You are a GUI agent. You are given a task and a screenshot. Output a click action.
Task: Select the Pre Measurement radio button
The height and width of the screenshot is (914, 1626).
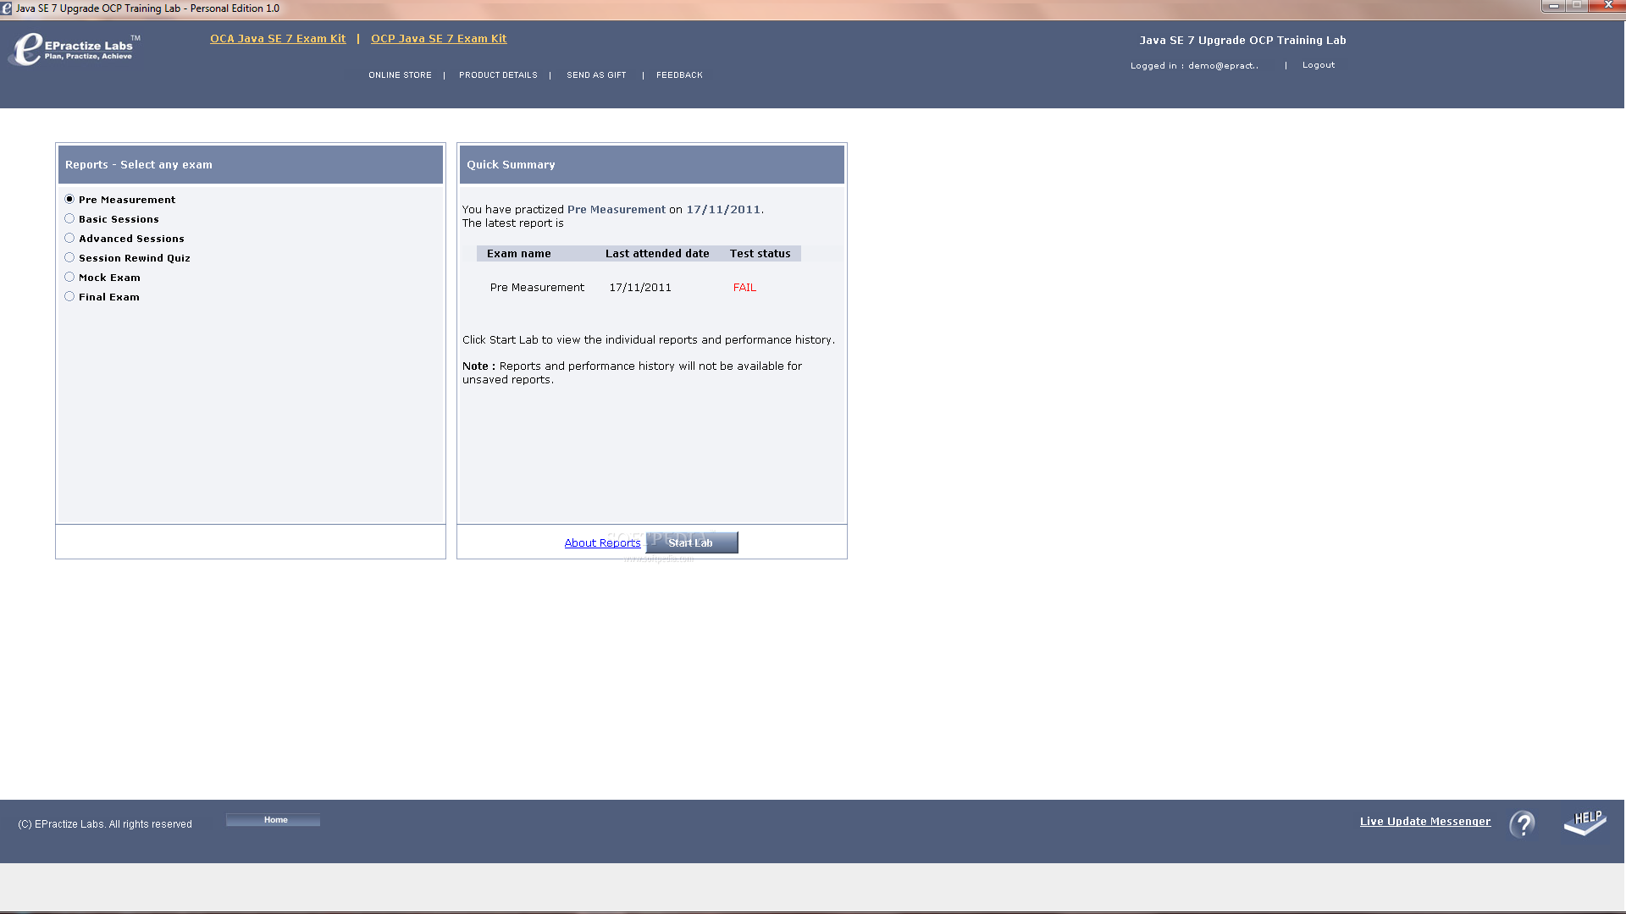point(69,199)
